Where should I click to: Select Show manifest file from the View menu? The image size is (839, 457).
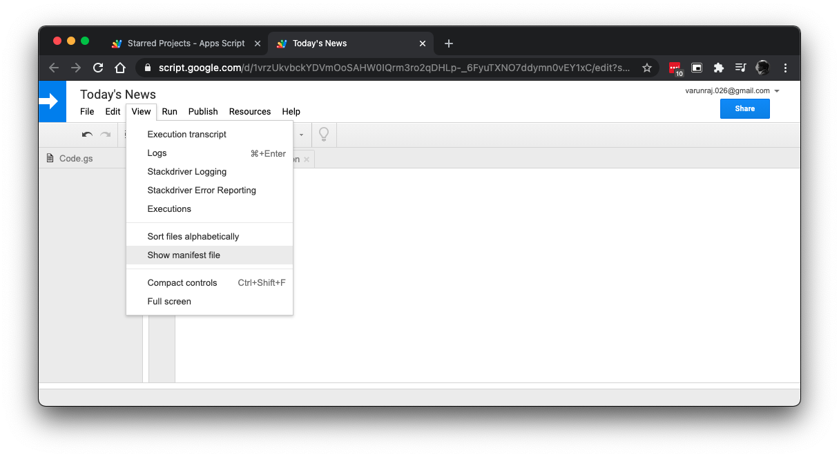click(184, 255)
